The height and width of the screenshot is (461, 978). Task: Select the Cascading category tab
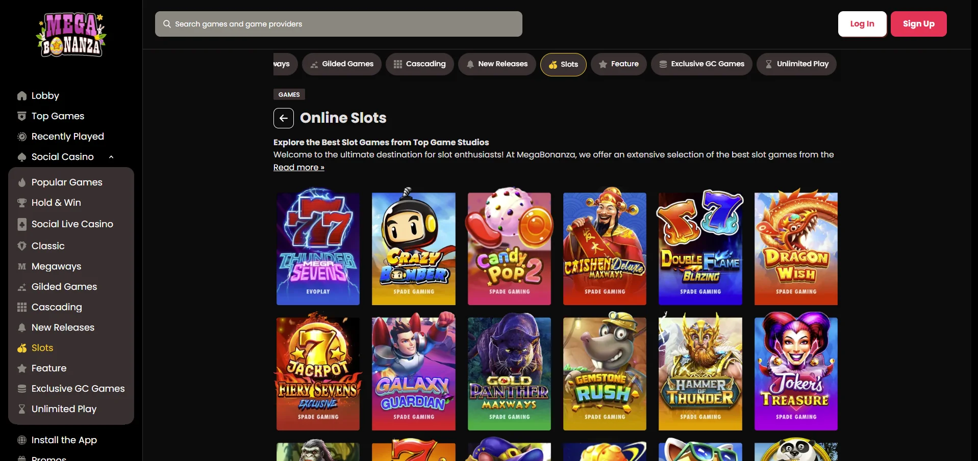point(420,64)
